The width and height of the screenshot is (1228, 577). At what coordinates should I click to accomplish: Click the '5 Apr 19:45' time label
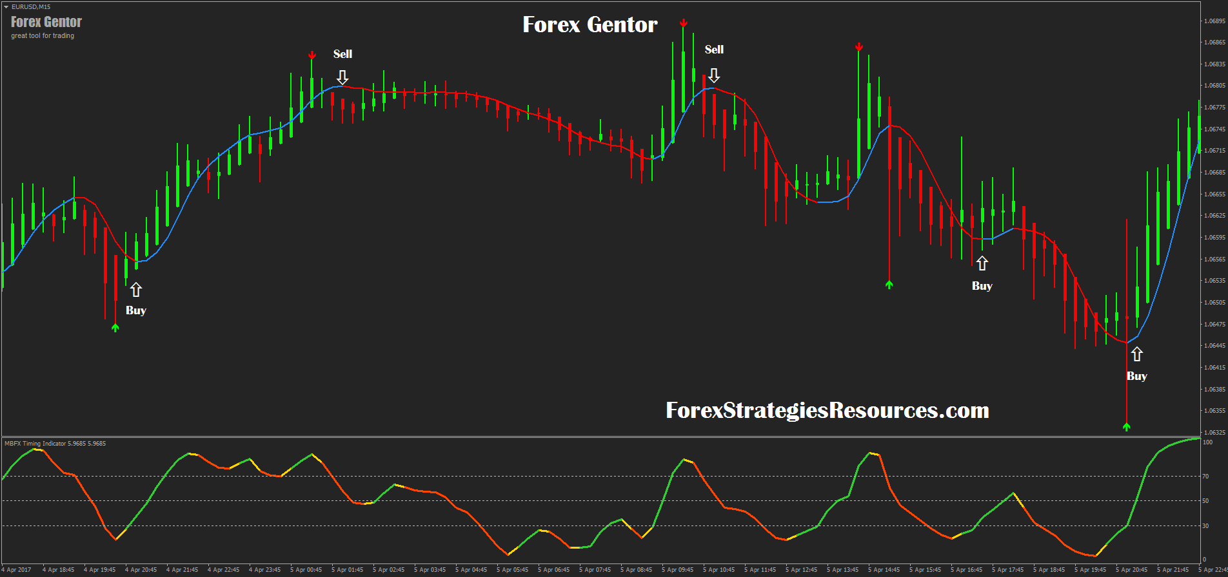tap(1091, 570)
